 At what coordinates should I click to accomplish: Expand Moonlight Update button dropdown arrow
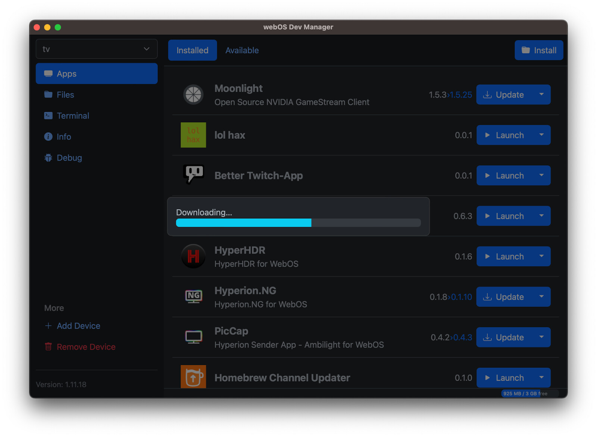coord(541,95)
